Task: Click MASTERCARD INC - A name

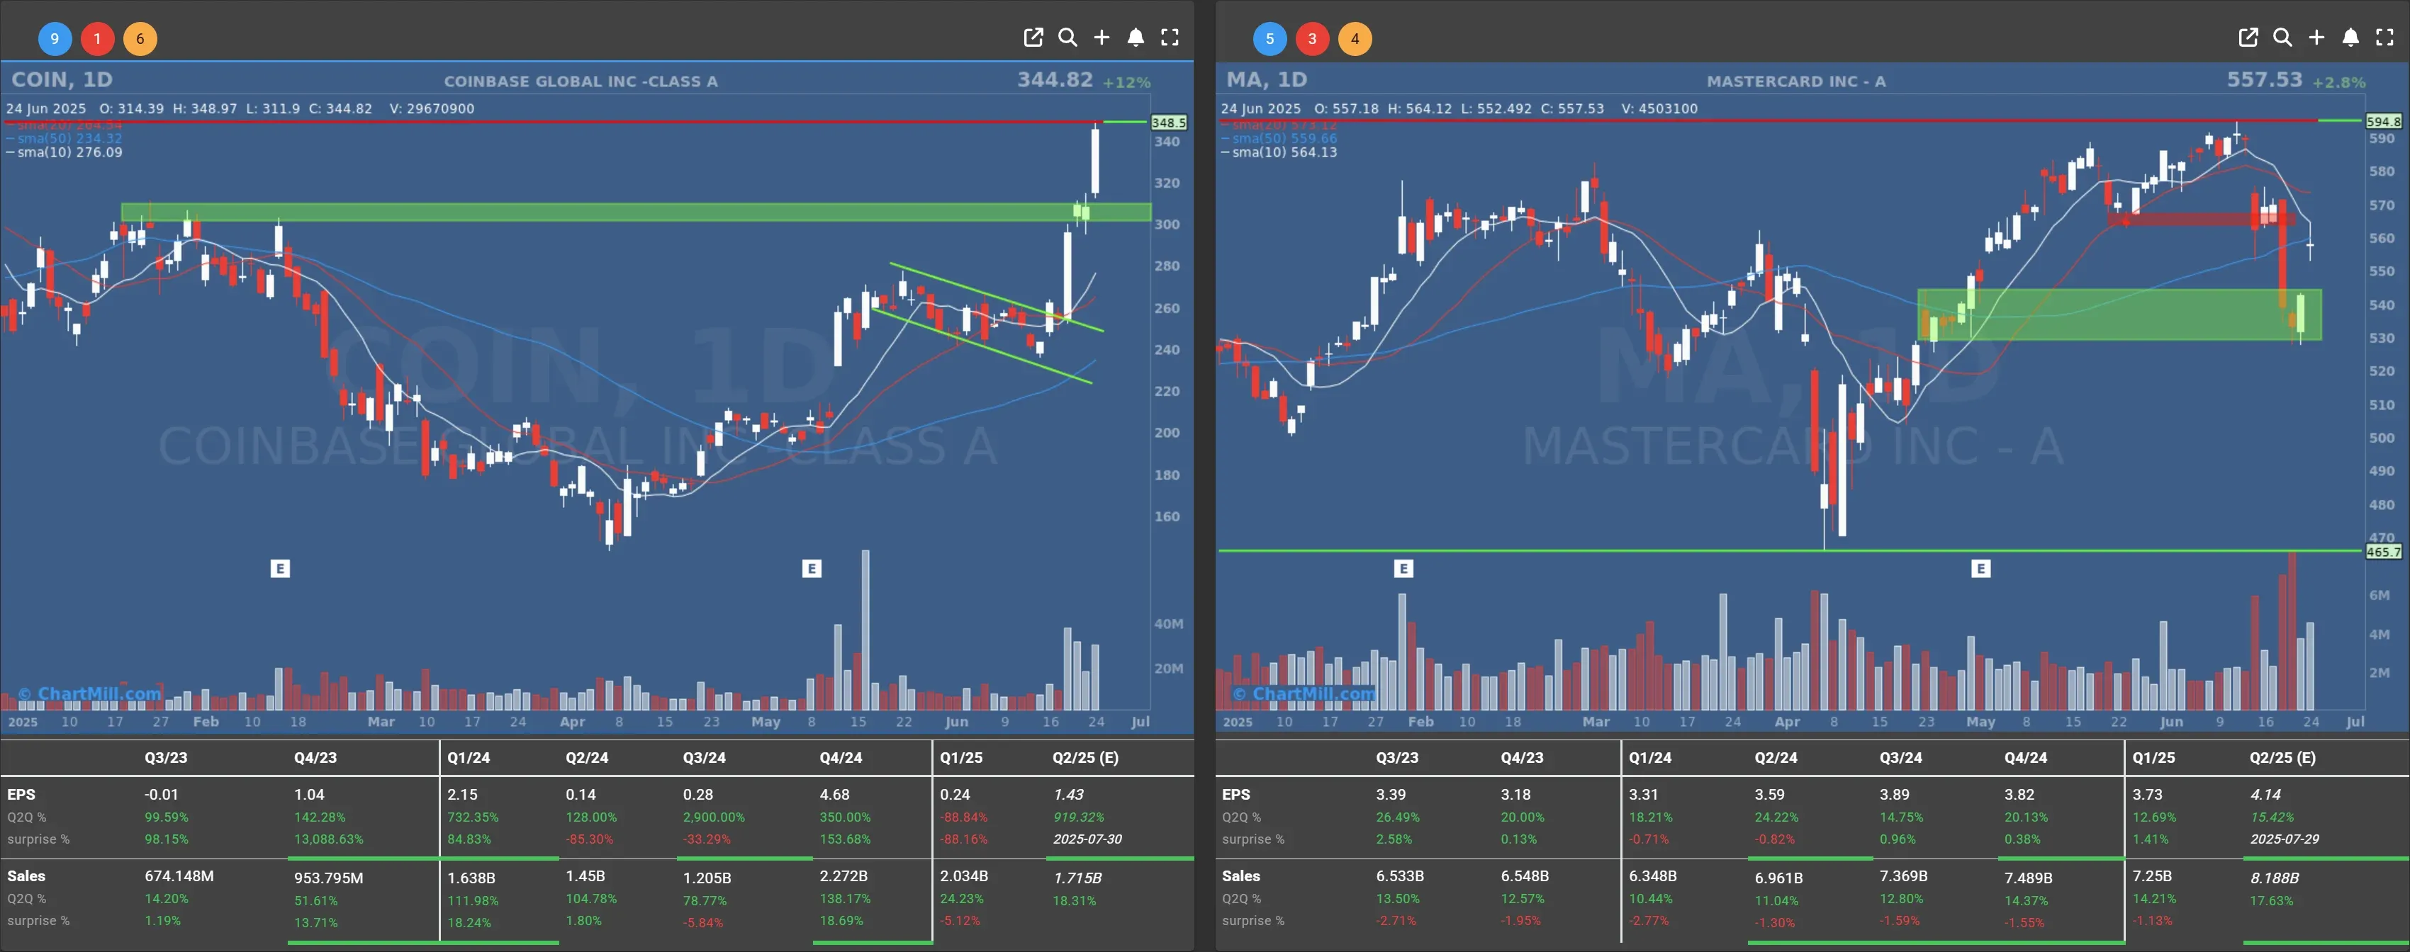Action: [1796, 81]
